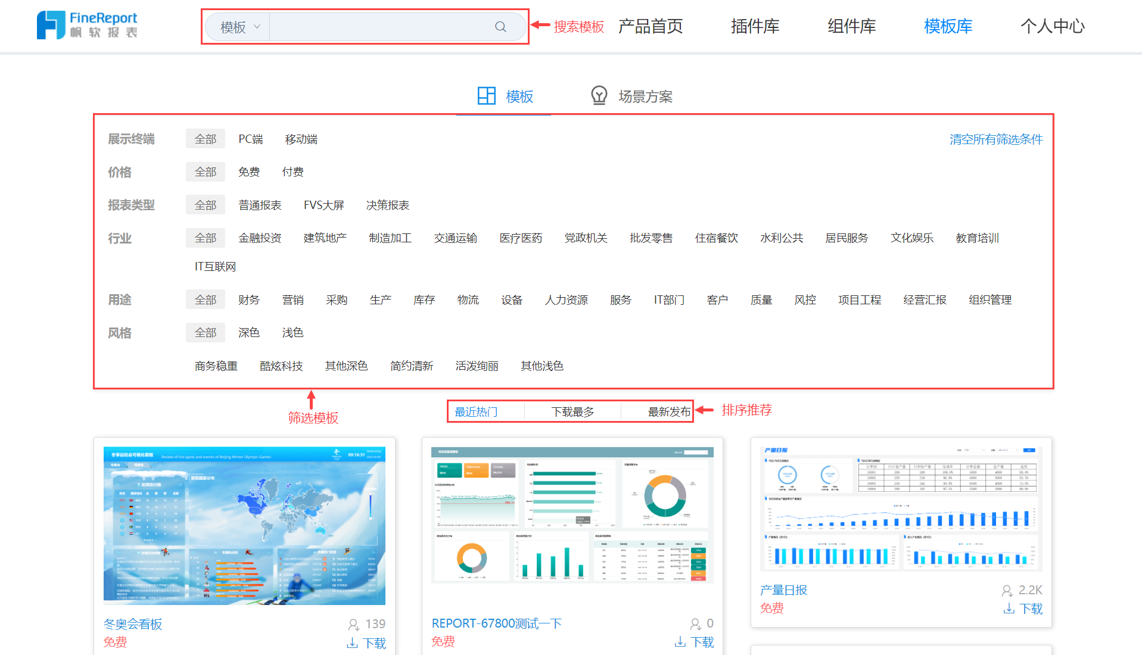Screen dimensions: 1142x655
Task: Click the FineReport logo
Action: point(87,26)
